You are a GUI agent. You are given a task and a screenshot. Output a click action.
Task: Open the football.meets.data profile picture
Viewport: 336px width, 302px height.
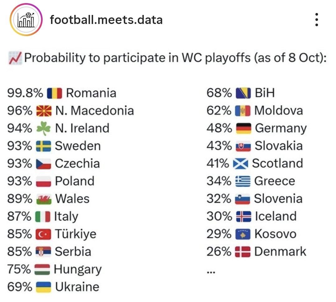(26, 20)
